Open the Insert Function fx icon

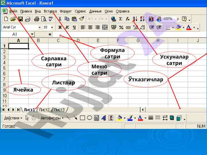(128, 19)
